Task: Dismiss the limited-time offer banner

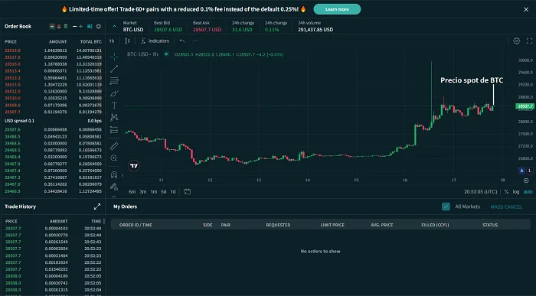Action: (x=526, y=9)
